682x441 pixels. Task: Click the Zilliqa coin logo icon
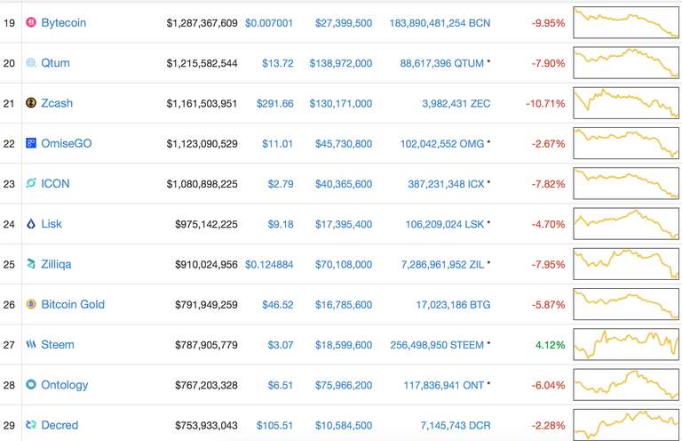31,264
